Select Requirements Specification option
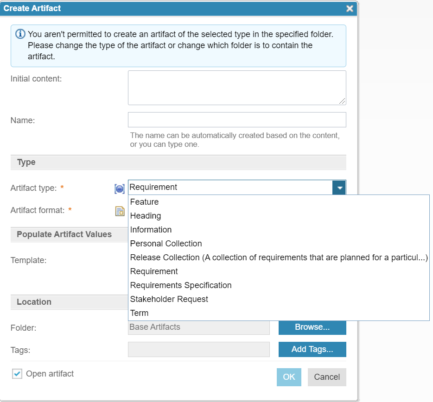The height and width of the screenshot is (402, 433). tap(181, 285)
